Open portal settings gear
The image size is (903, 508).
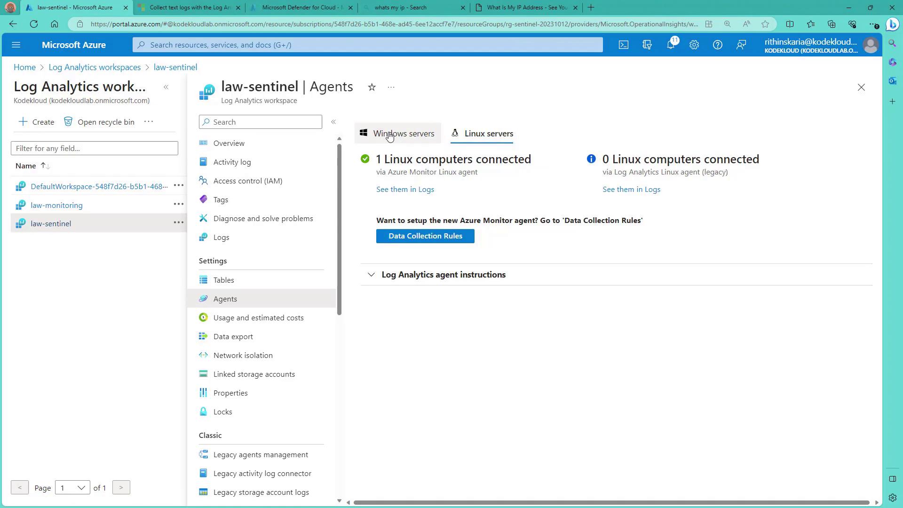pyautogui.click(x=694, y=45)
